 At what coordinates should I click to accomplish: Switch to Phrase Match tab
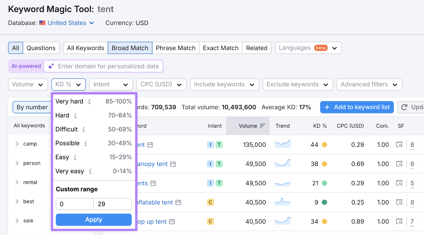pos(175,48)
